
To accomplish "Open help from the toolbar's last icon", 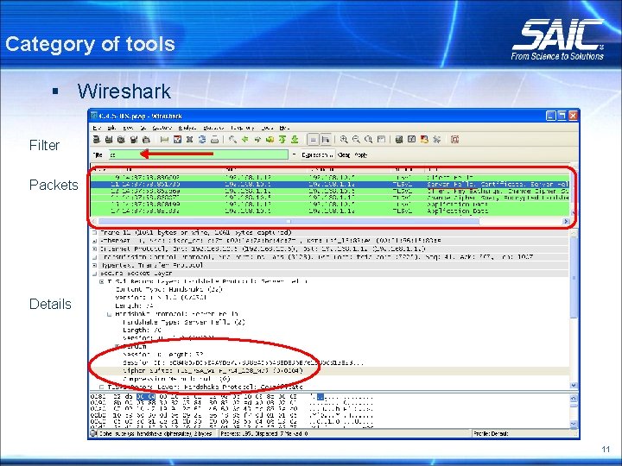I will coord(455,140).
